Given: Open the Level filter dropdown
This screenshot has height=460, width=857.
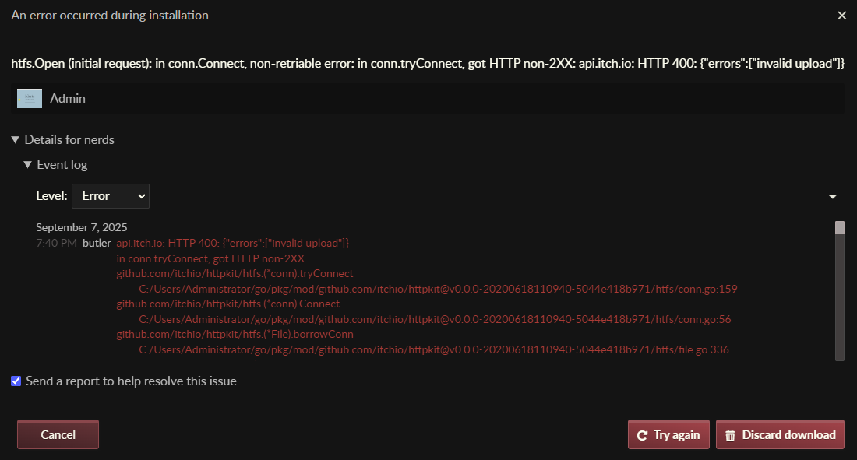Looking at the screenshot, I should (x=110, y=196).
